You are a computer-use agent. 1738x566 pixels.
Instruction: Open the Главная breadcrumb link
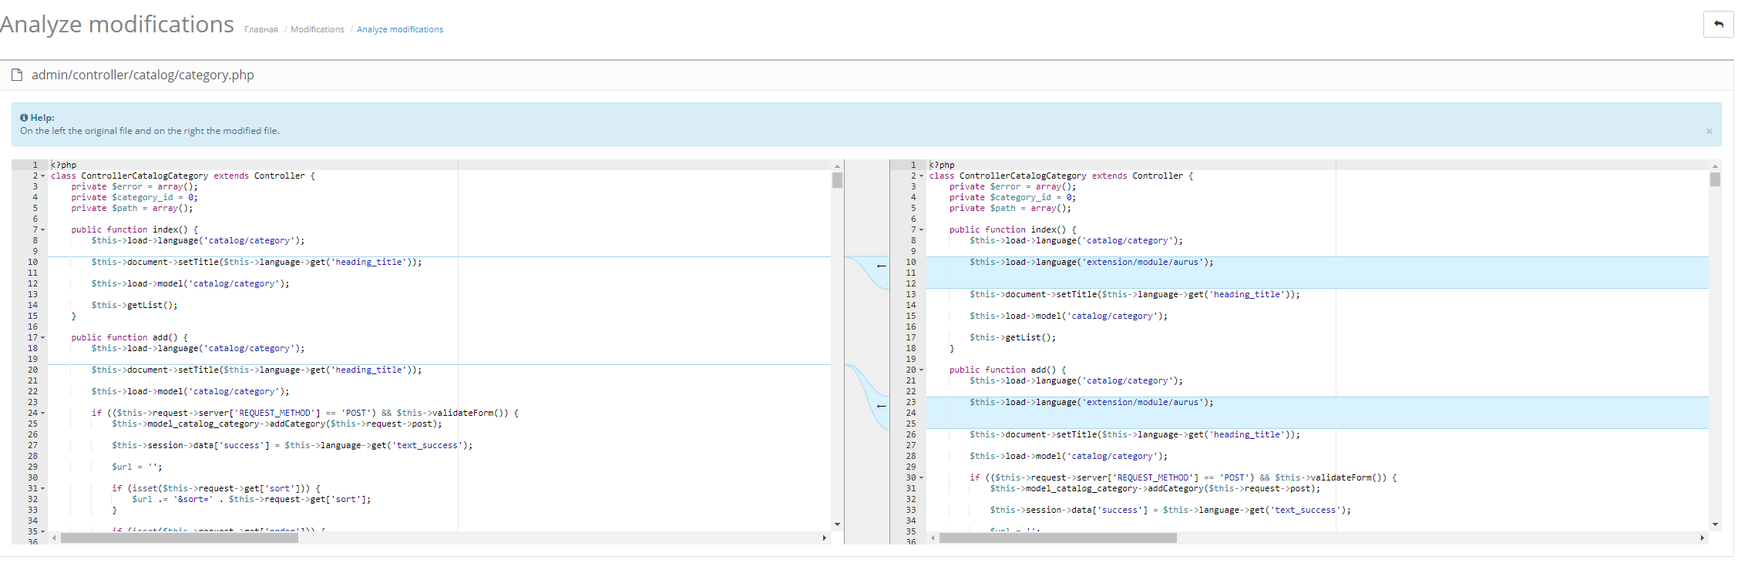tap(261, 29)
